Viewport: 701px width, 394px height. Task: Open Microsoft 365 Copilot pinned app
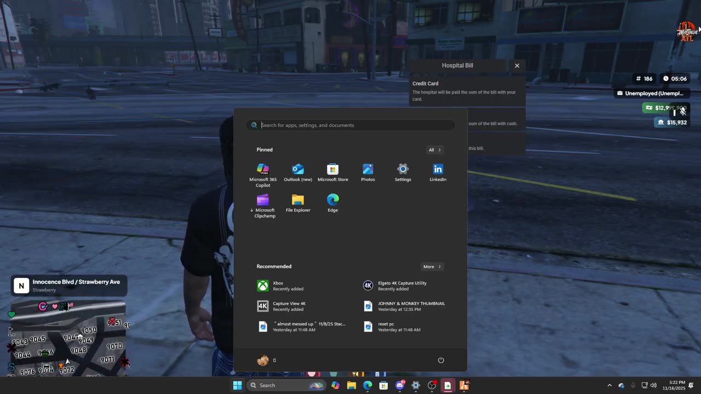click(x=263, y=175)
